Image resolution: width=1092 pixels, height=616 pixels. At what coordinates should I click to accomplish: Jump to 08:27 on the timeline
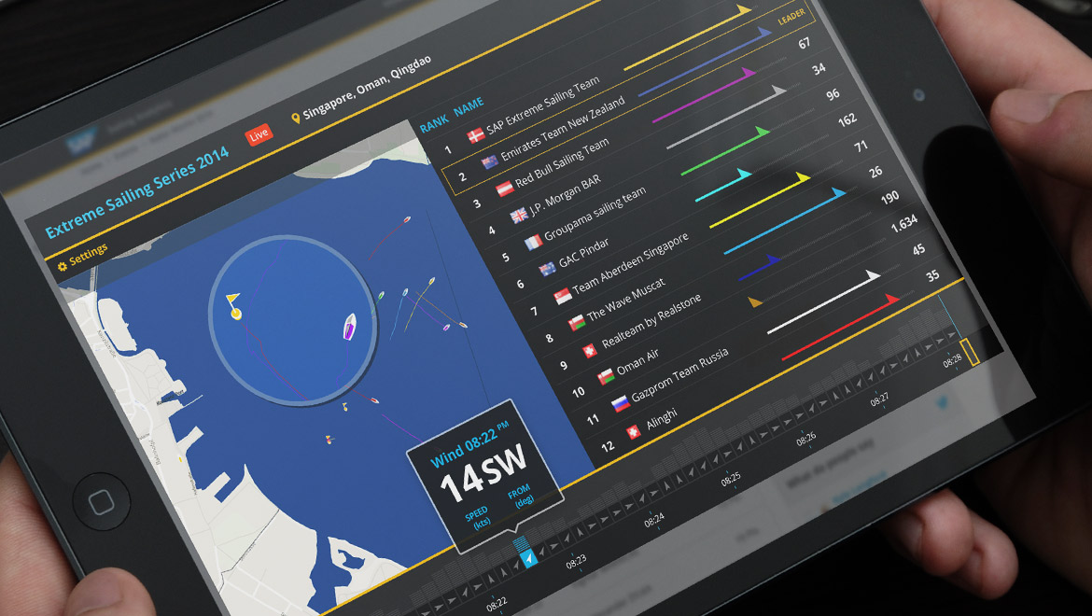point(879,399)
